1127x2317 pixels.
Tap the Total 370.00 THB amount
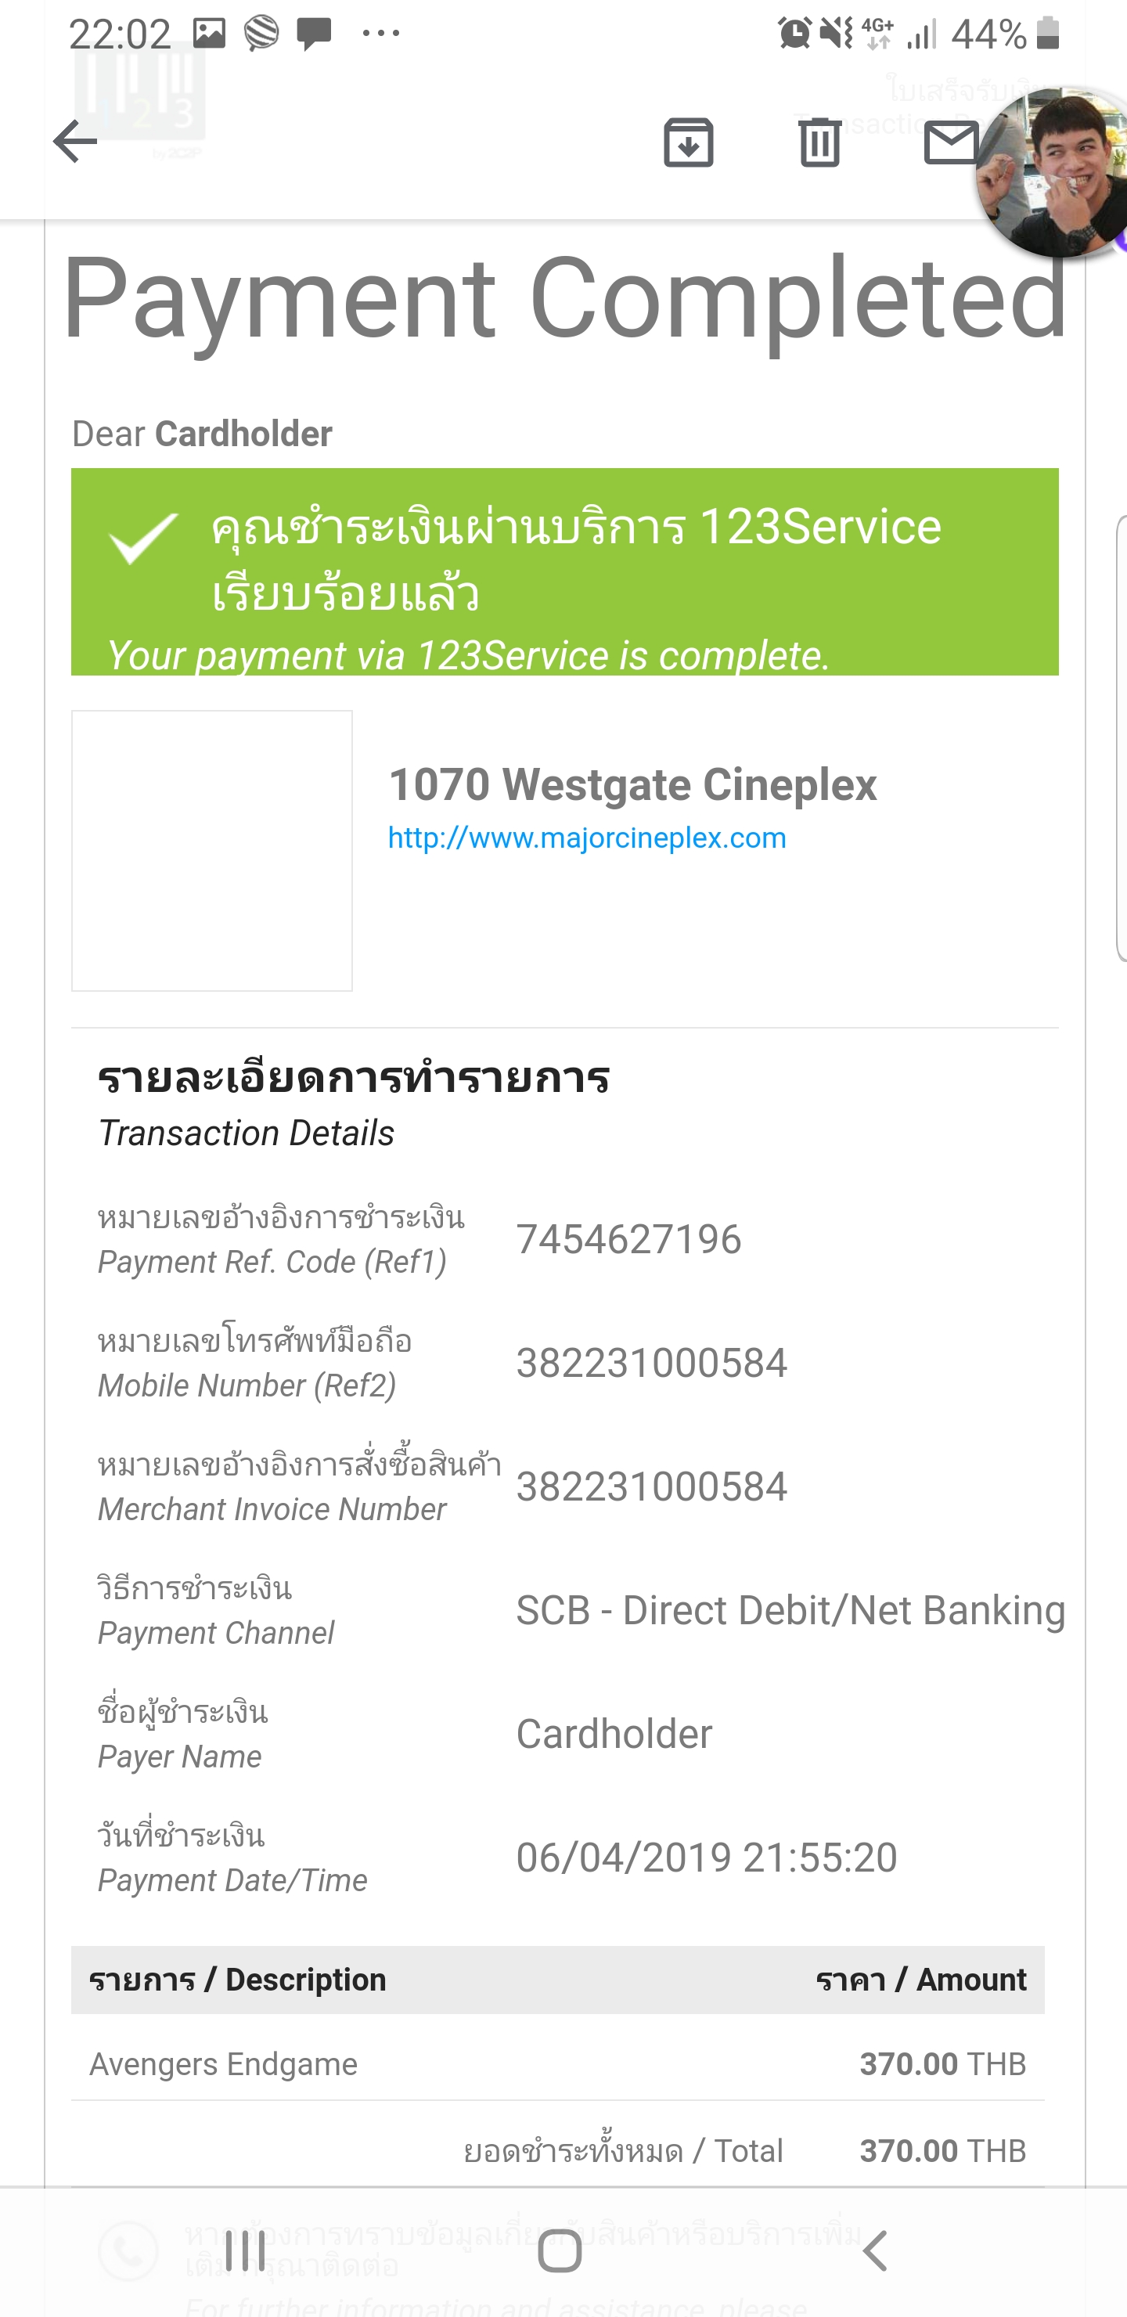pyautogui.click(x=942, y=2150)
